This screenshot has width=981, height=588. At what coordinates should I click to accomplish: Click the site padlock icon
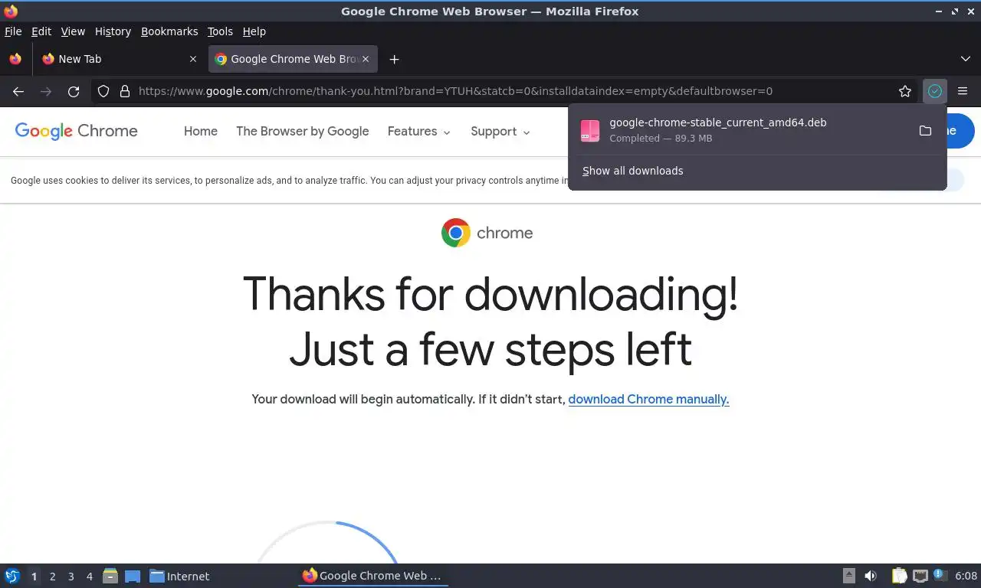(124, 91)
